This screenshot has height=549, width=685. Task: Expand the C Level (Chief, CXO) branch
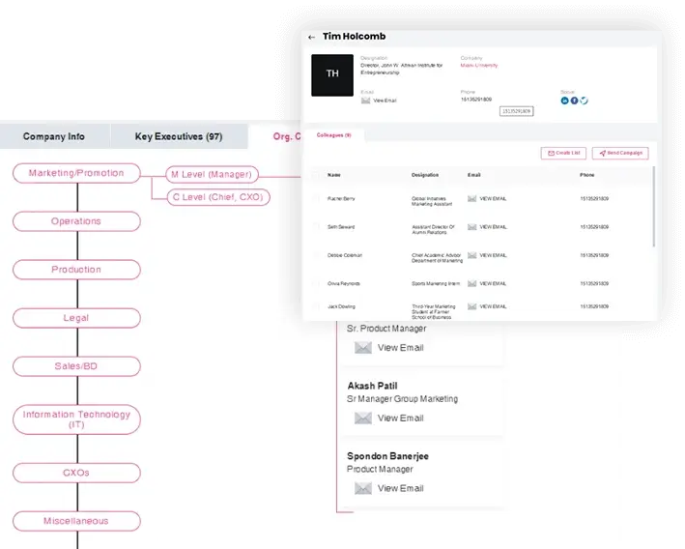coord(217,197)
